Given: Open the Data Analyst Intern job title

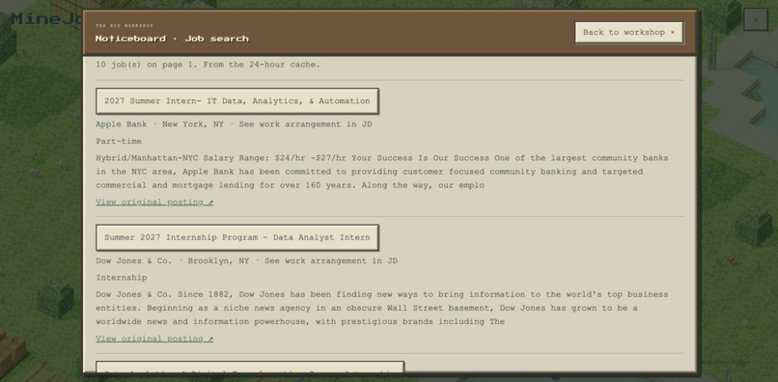Looking at the screenshot, I should [x=237, y=237].
